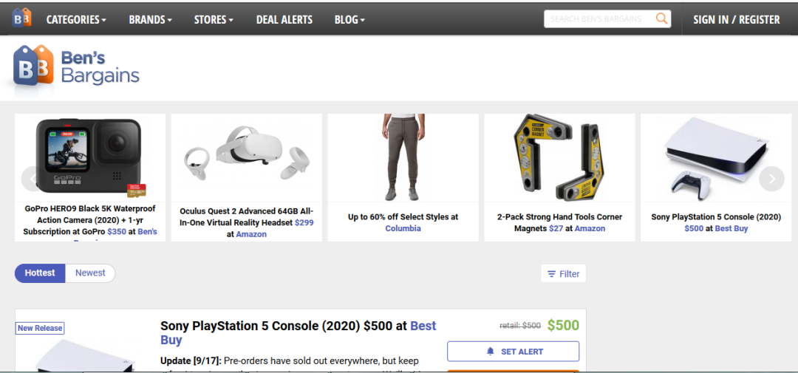The height and width of the screenshot is (373, 798).
Task: Expand the Categories dropdown menu
Action: [76, 20]
